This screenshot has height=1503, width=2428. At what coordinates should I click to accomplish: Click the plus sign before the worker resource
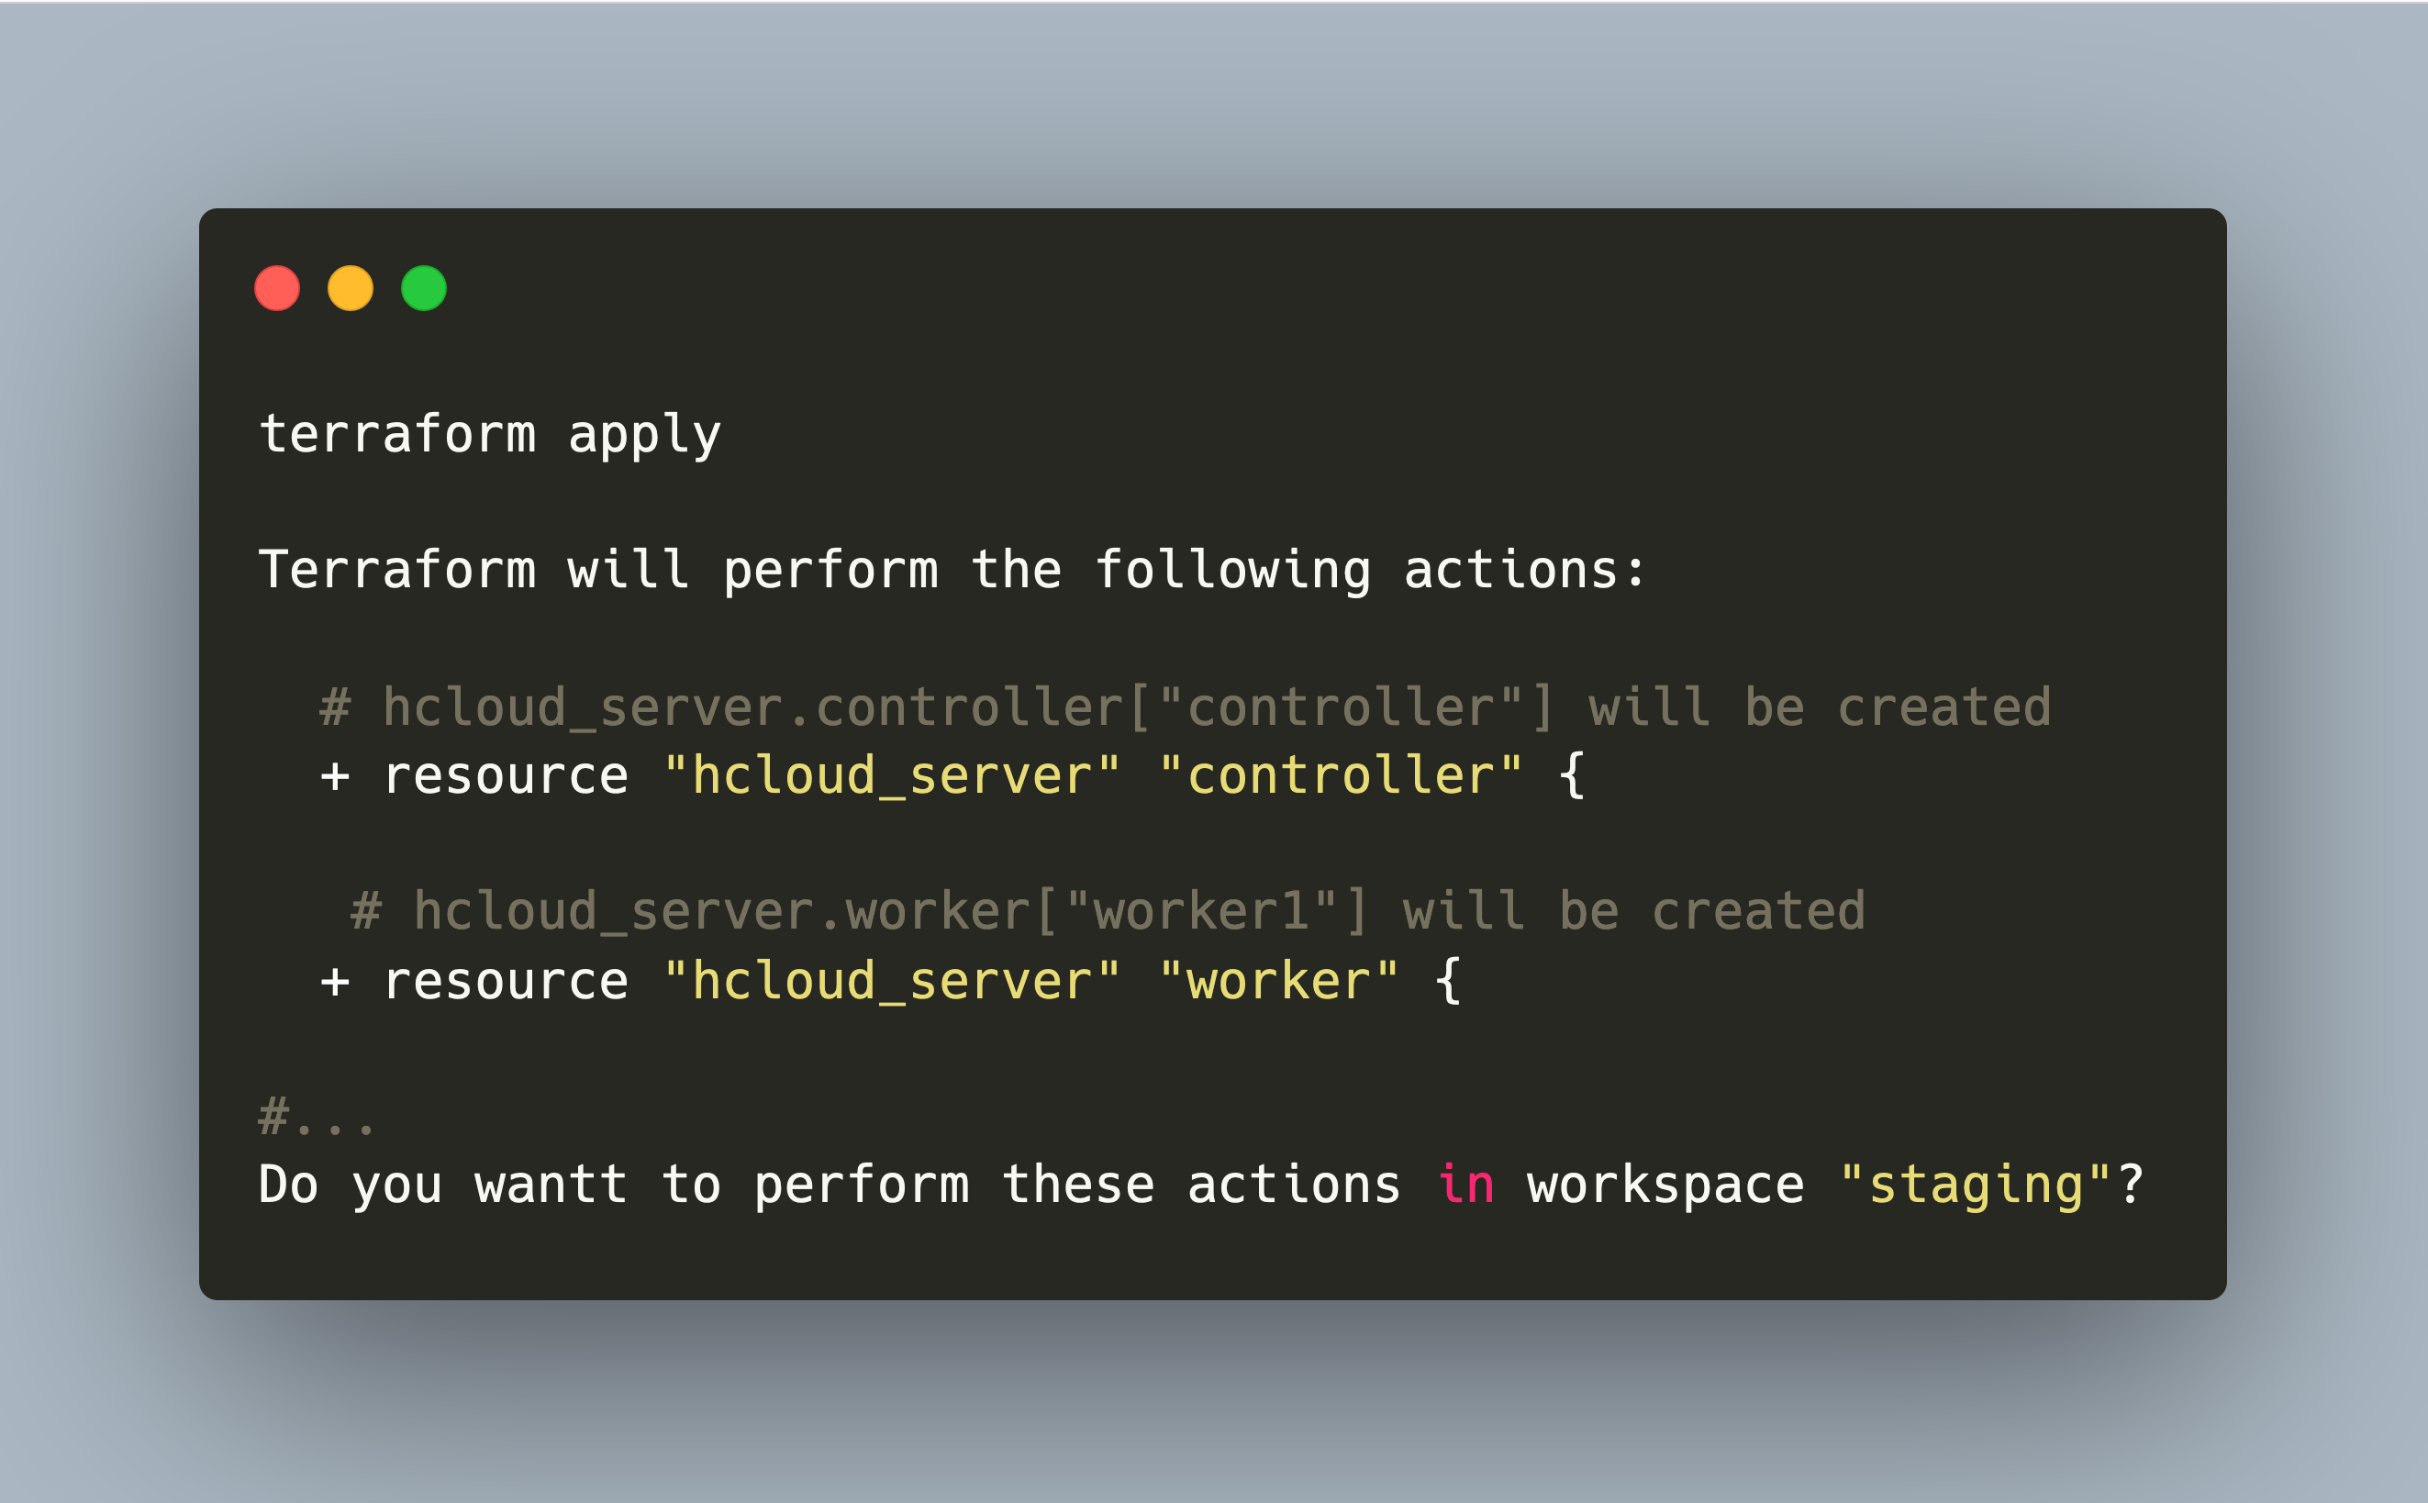(335, 982)
